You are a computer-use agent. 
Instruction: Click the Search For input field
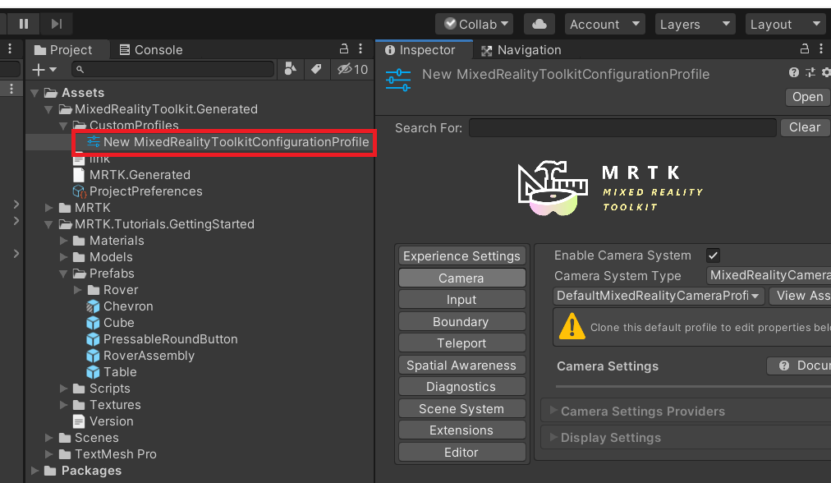622,128
